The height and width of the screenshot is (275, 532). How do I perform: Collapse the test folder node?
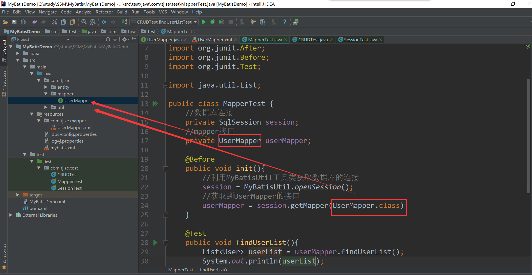click(x=25, y=154)
